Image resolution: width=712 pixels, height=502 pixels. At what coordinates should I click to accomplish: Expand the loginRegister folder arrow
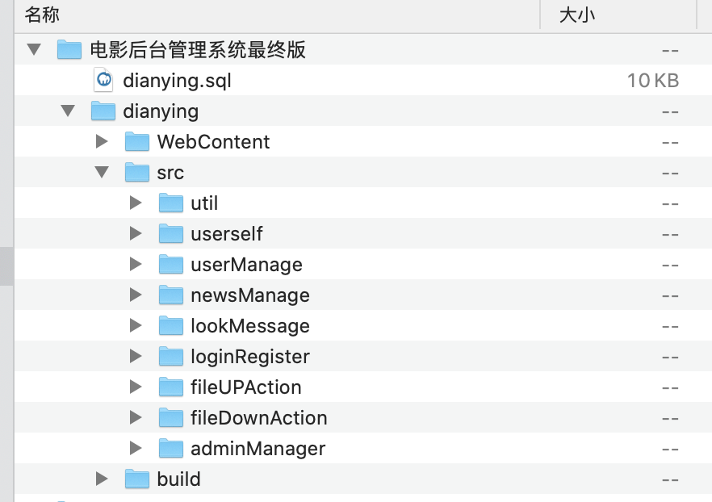pos(136,356)
